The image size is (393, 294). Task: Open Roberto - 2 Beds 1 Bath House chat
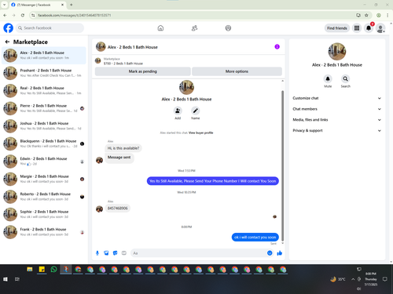44,197
